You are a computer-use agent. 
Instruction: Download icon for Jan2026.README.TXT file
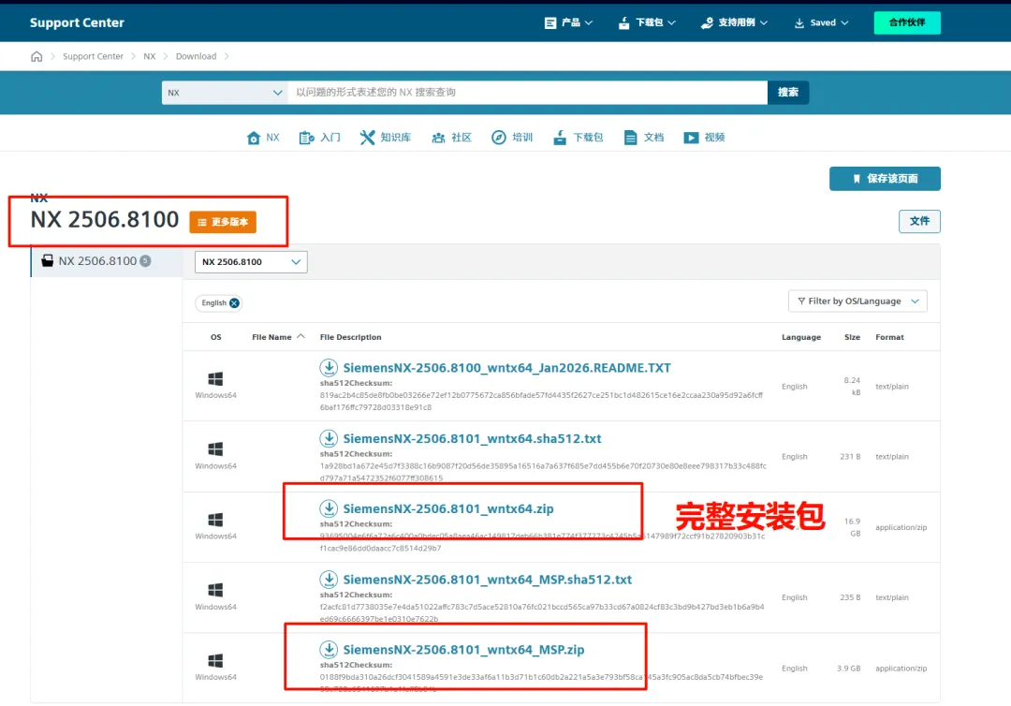point(329,367)
